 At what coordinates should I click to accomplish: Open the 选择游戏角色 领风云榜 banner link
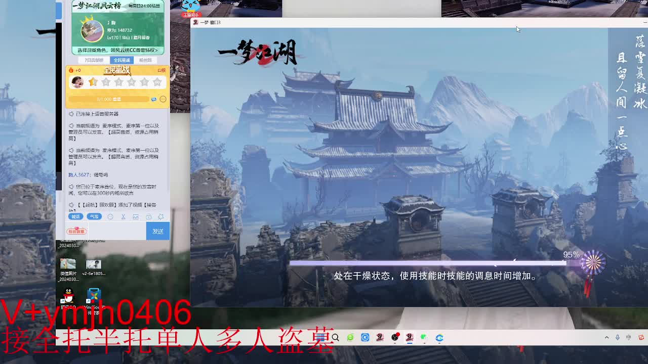click(117, 50)
